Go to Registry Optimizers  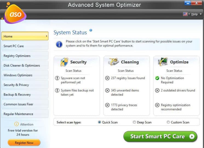25,56
